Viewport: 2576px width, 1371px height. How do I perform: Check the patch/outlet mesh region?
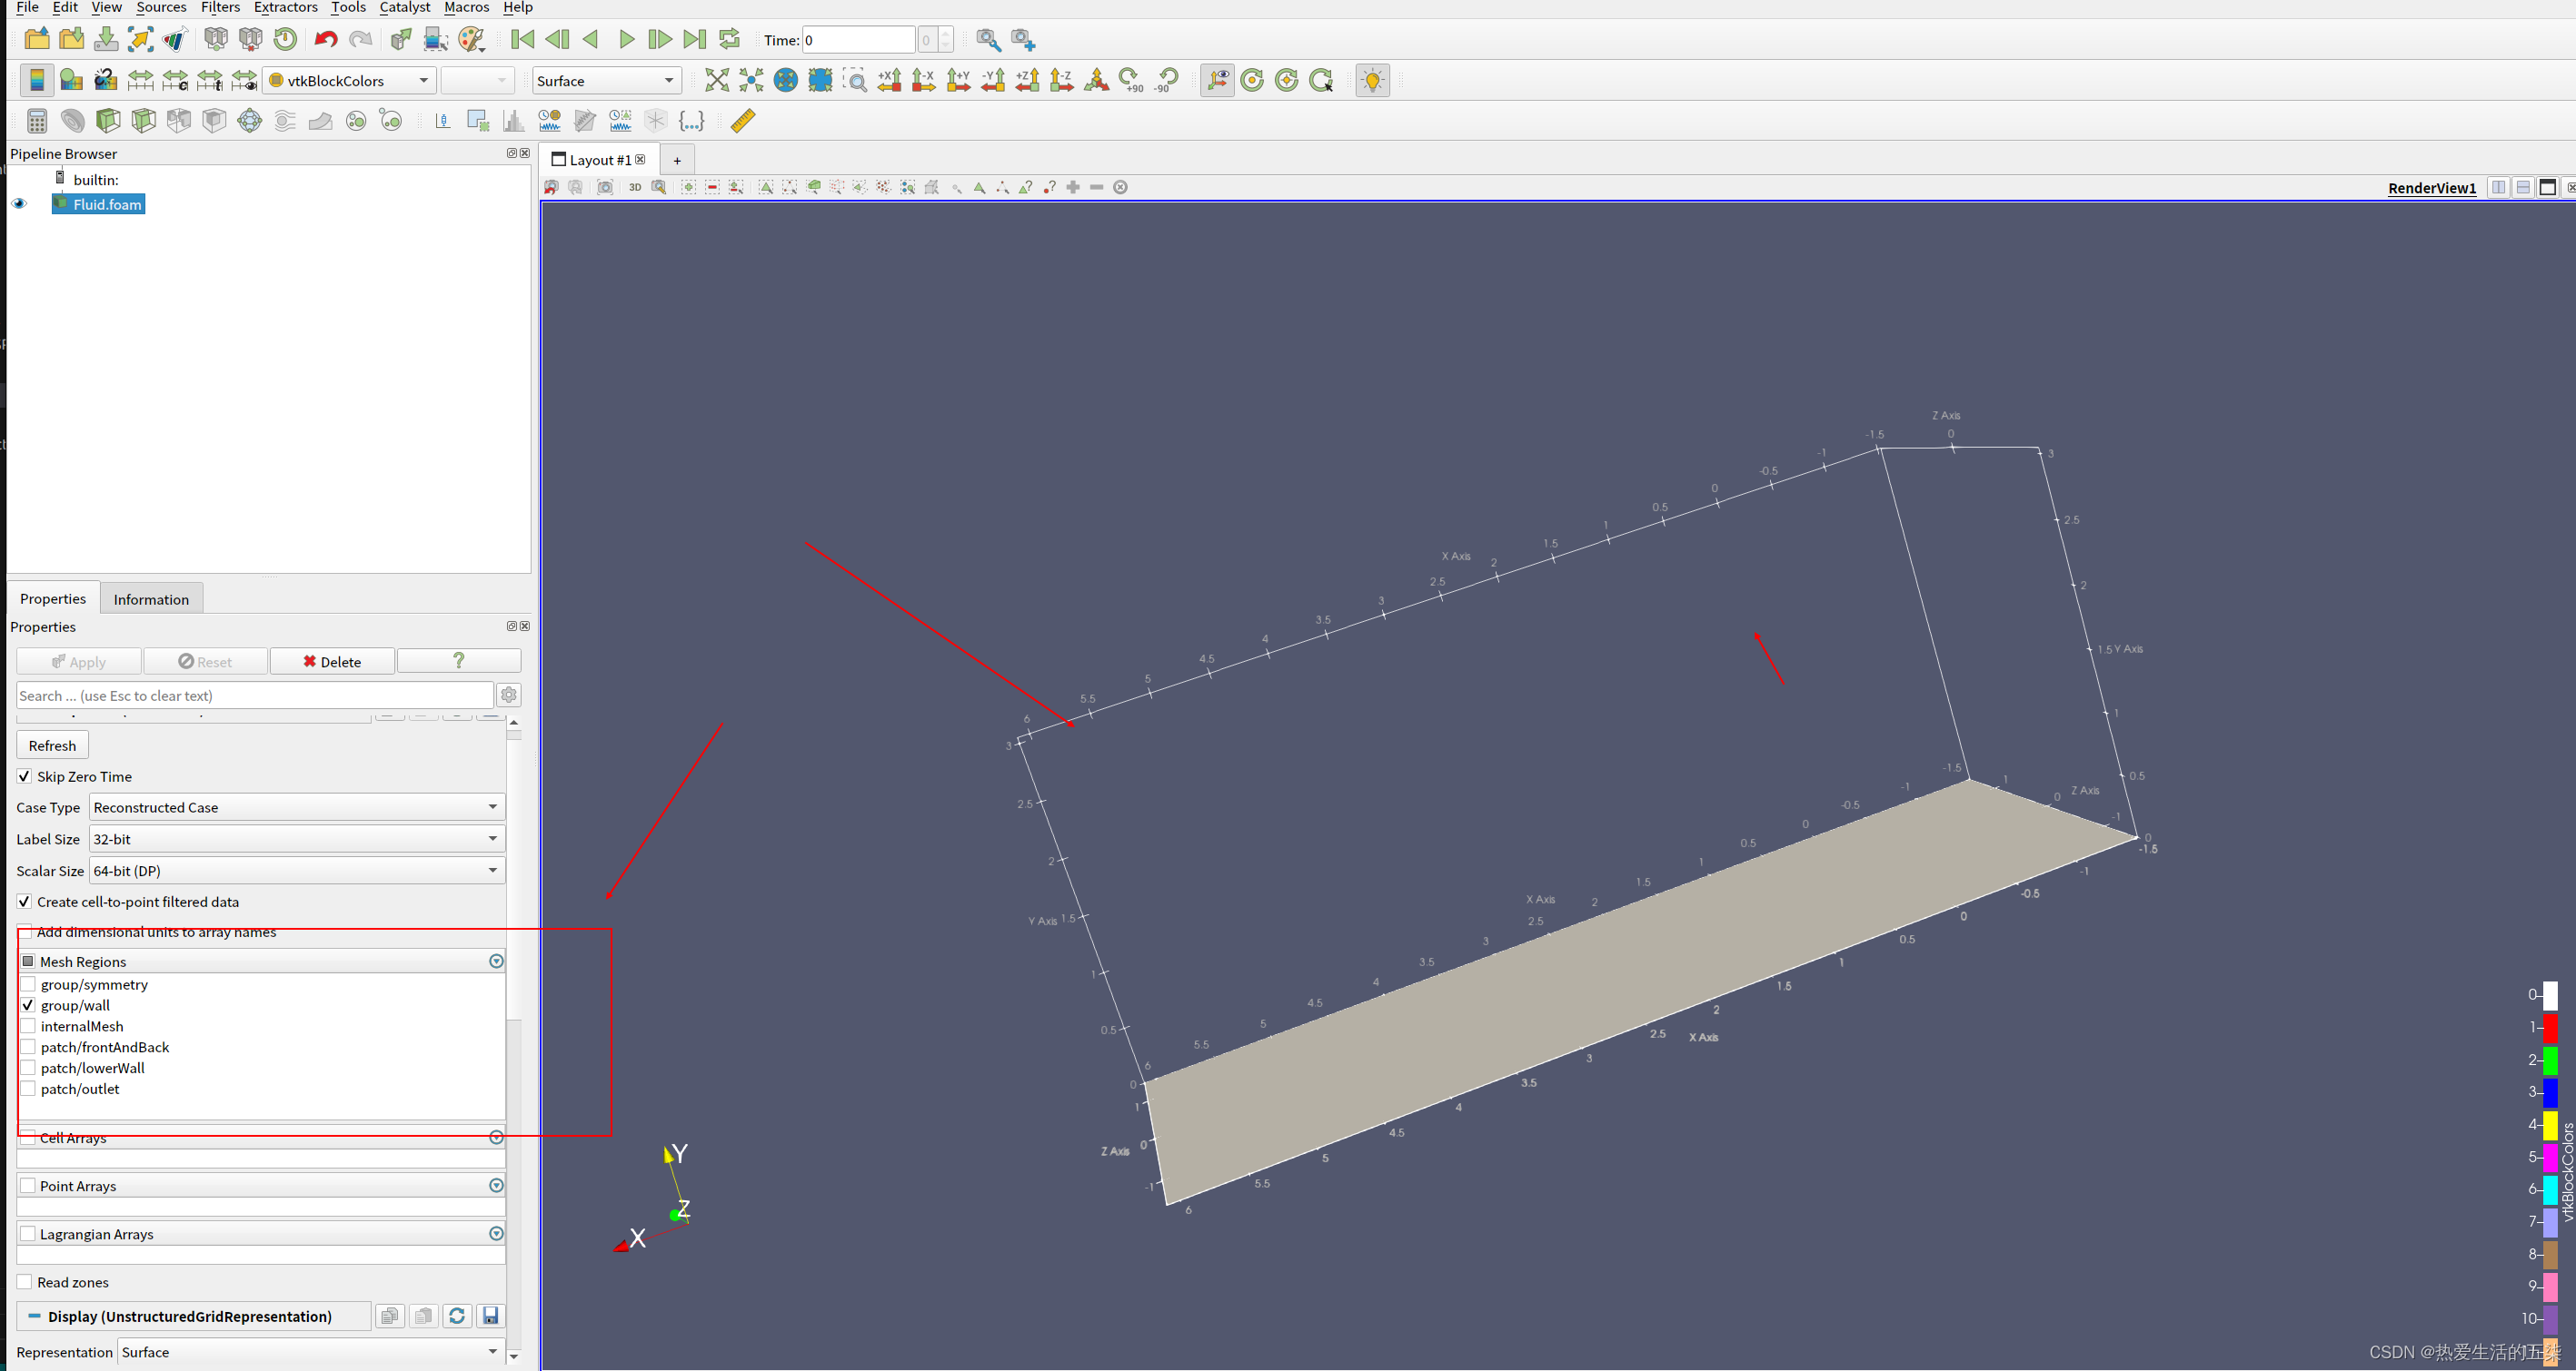tap(28, 1090)
